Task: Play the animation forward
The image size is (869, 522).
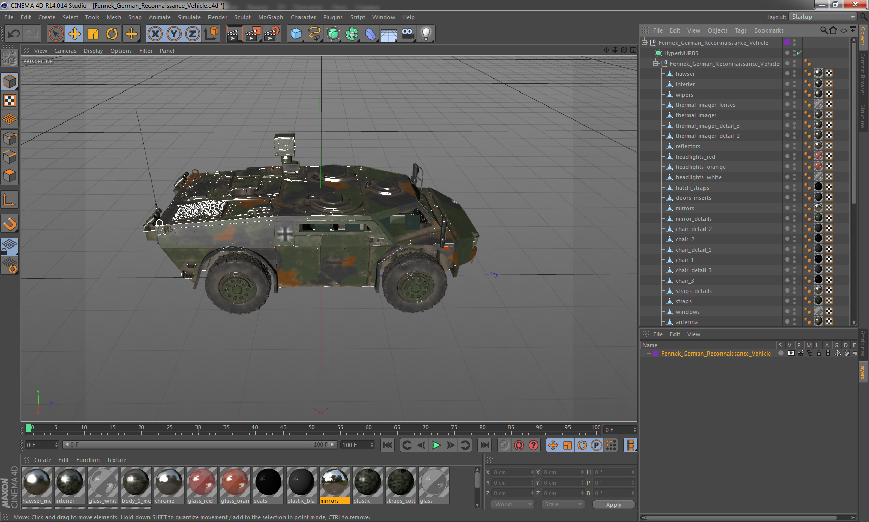Action: [x=436, y=445]
